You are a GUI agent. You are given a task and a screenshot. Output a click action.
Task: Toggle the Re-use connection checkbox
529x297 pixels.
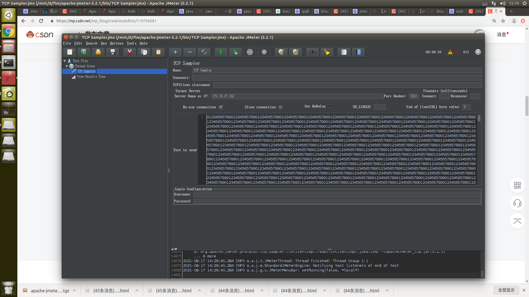tap(221, 107)
